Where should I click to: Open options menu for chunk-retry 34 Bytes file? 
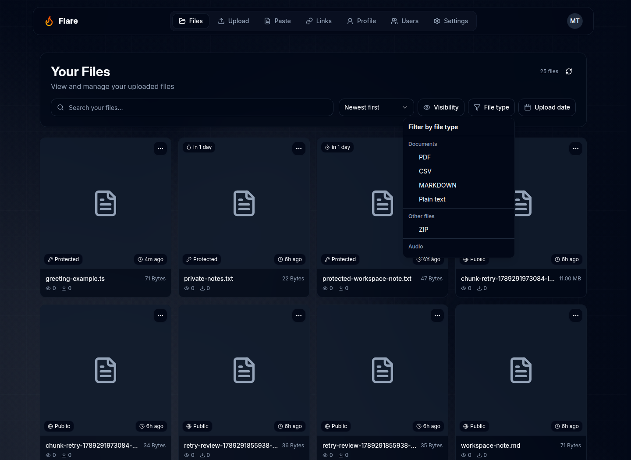(160, 315)
